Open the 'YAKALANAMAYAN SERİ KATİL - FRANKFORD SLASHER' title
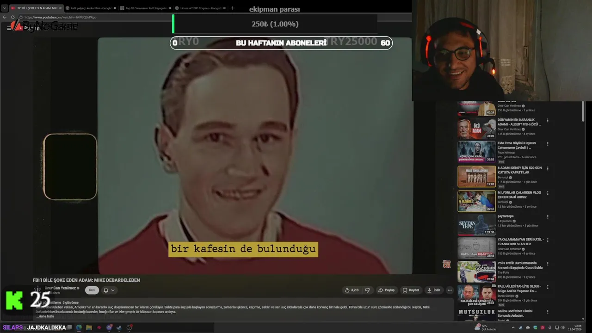The width and height of the screenshot is (592, 333). pyautogui.click(x=520, y=241)
